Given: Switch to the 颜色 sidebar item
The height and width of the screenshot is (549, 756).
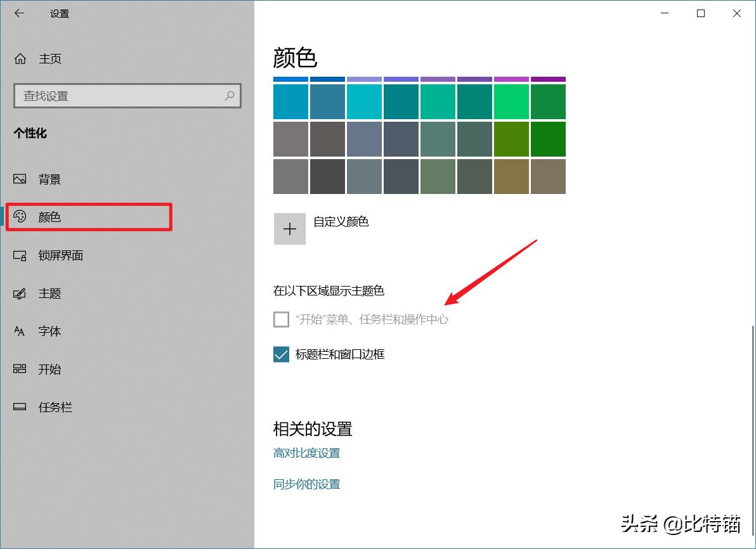Looking at the screenshot, I should coord(50,217).
